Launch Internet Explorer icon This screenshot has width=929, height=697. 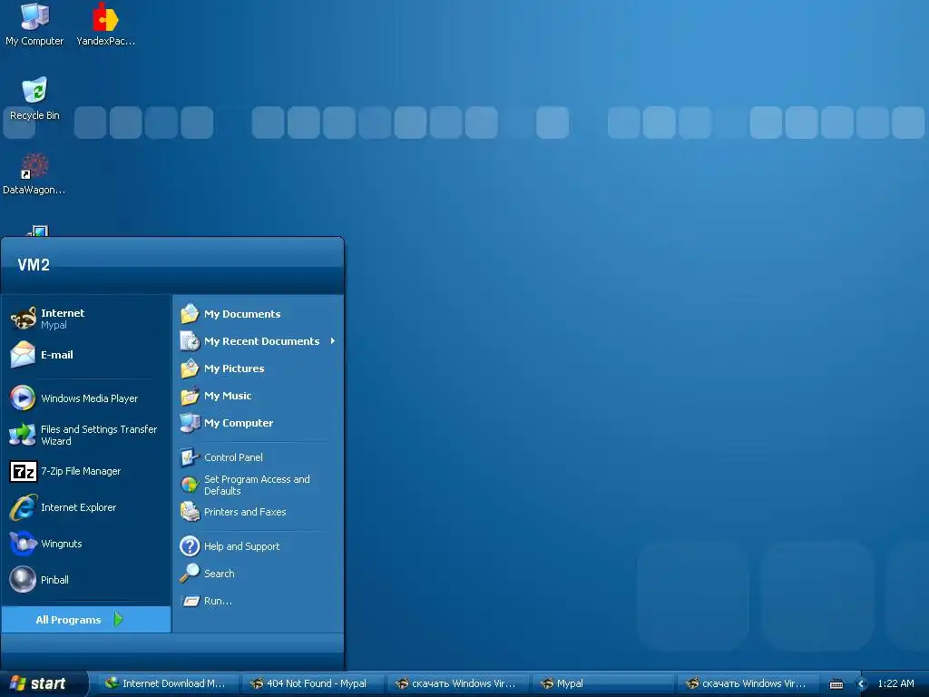tap(23, 507)
